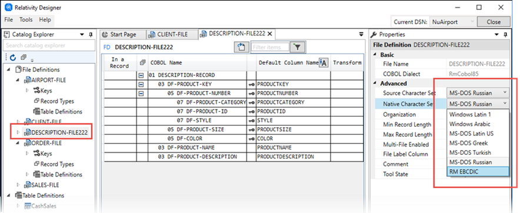Click the refresh file definition icon beside filter

[241, 47]
